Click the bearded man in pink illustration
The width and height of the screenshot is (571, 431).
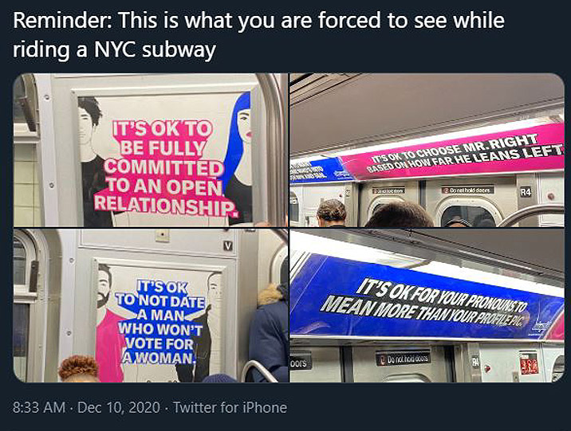point(108,323)
